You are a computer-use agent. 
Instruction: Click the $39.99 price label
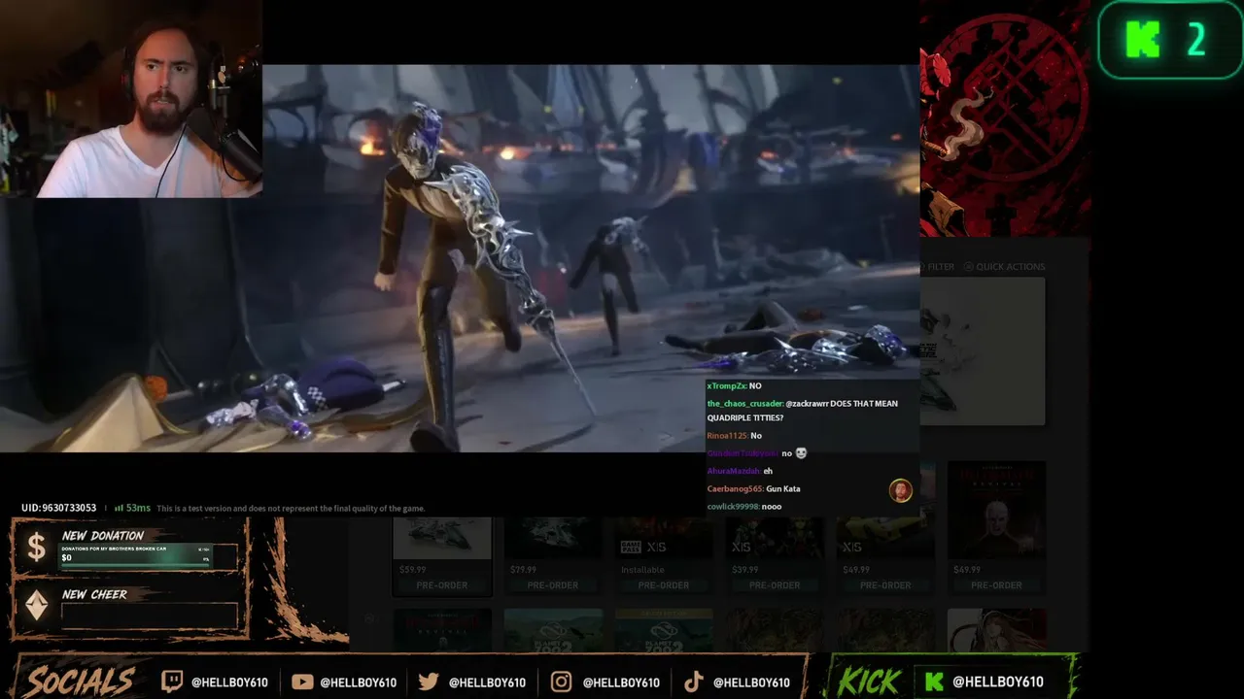coord(744,570)
